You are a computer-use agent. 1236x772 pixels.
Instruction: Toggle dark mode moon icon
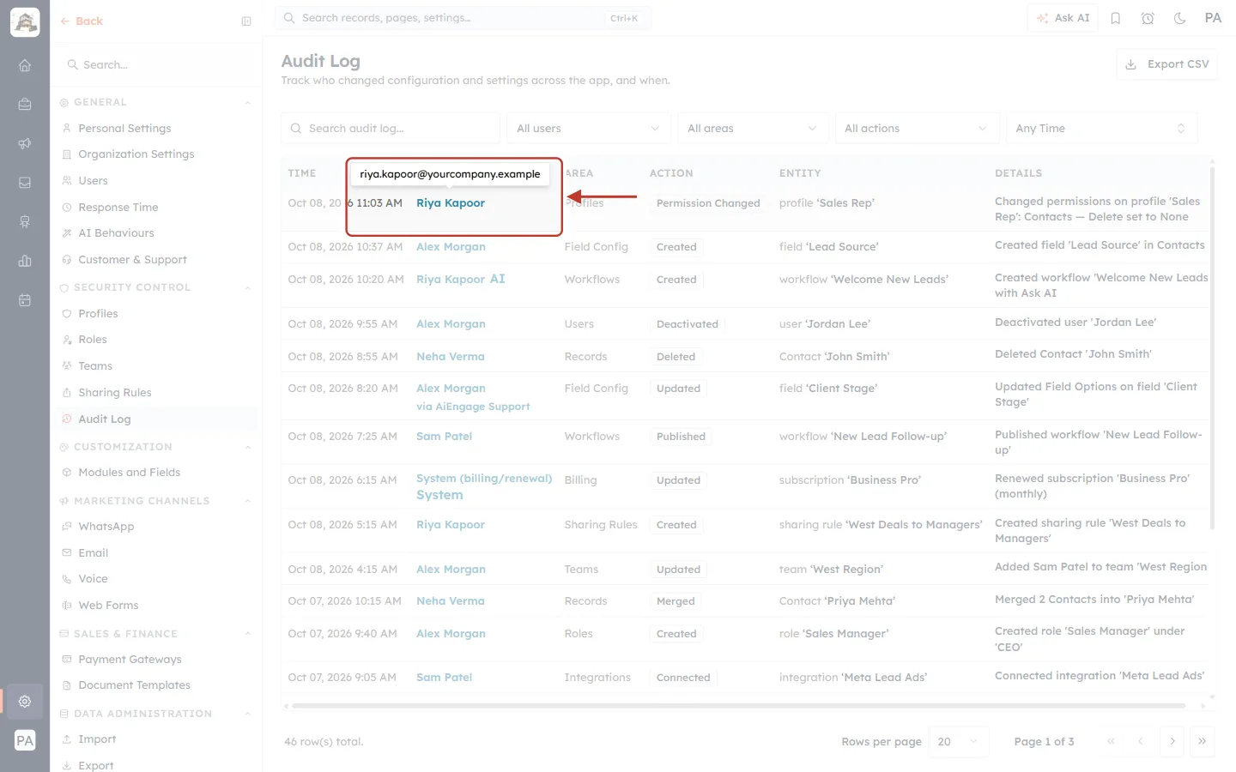1180,18
